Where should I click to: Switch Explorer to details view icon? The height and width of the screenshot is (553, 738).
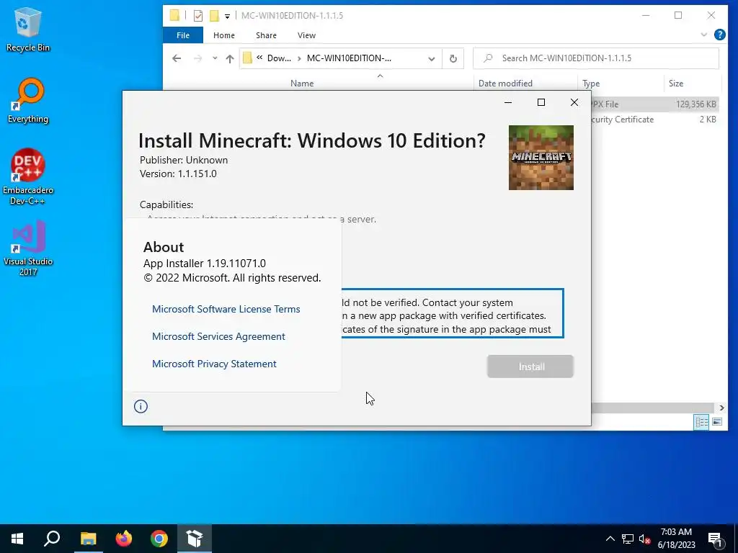pos(701,422)
